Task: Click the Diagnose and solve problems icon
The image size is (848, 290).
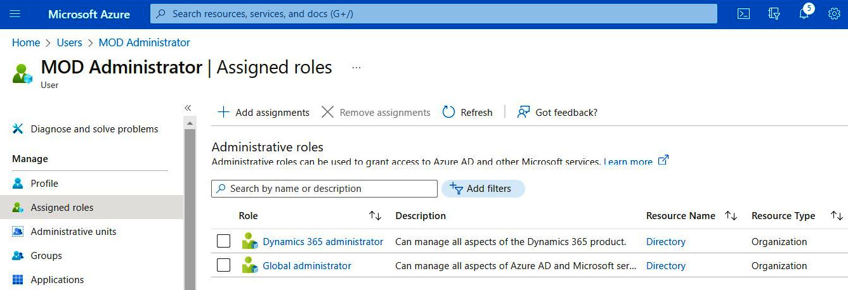Action: click(x=18, y=129)
